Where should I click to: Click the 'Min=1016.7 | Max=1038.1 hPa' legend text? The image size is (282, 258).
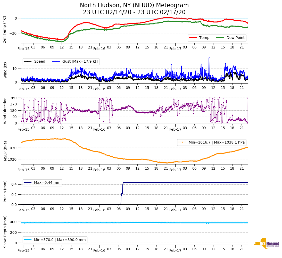coord(217,142)
